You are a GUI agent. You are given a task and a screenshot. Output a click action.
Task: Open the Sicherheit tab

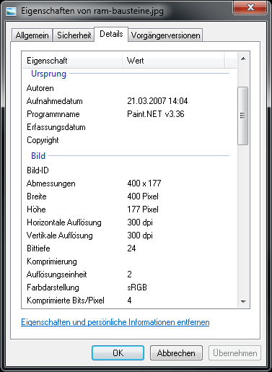[74, 35]
